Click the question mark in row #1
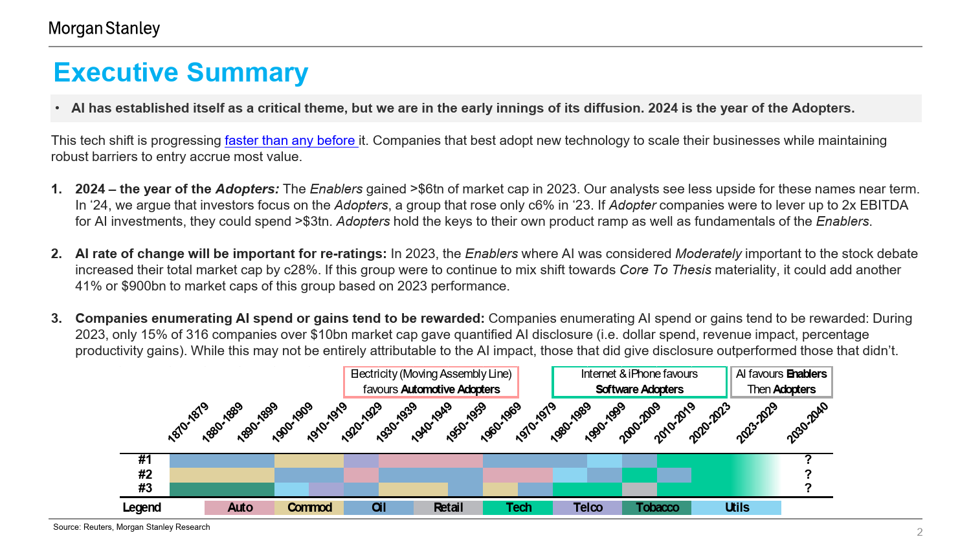This screenshot has height=546, width=971. pos(808,460)
